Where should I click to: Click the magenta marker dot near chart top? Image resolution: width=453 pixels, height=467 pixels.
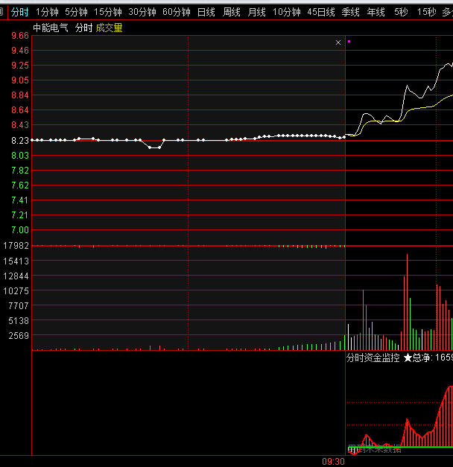point(349,41)
